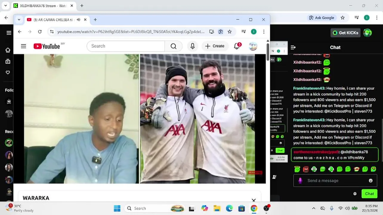Open the YouTube Create button
Viewport: 383px width, 215px height.
coord(215,46)
